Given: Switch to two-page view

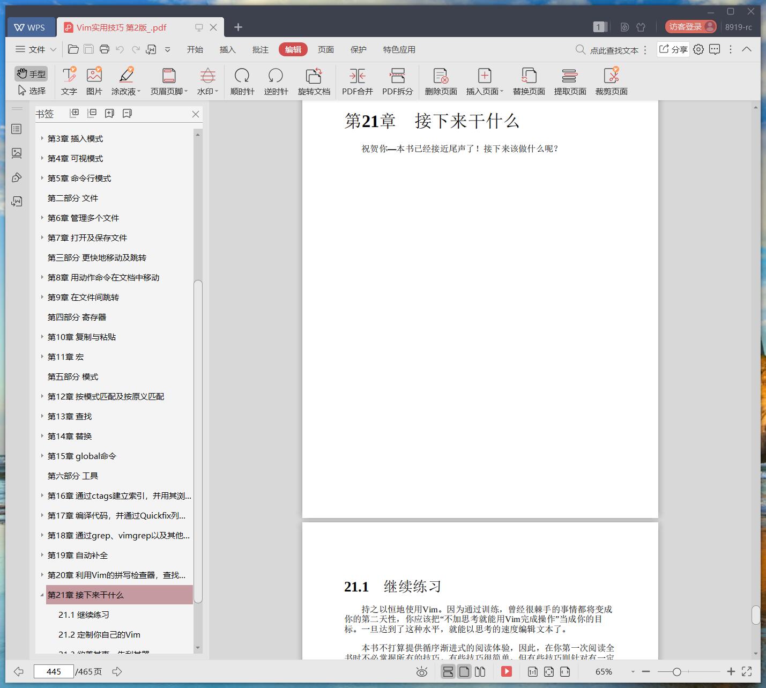Looking at the screenshot, I should pos(480,671).
